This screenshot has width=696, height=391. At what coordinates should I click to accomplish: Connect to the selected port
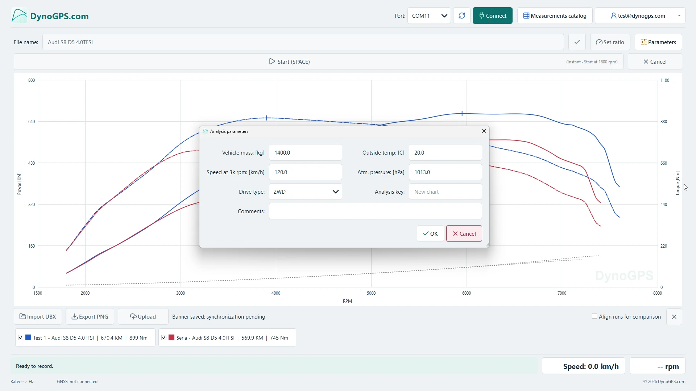(492, 16)
